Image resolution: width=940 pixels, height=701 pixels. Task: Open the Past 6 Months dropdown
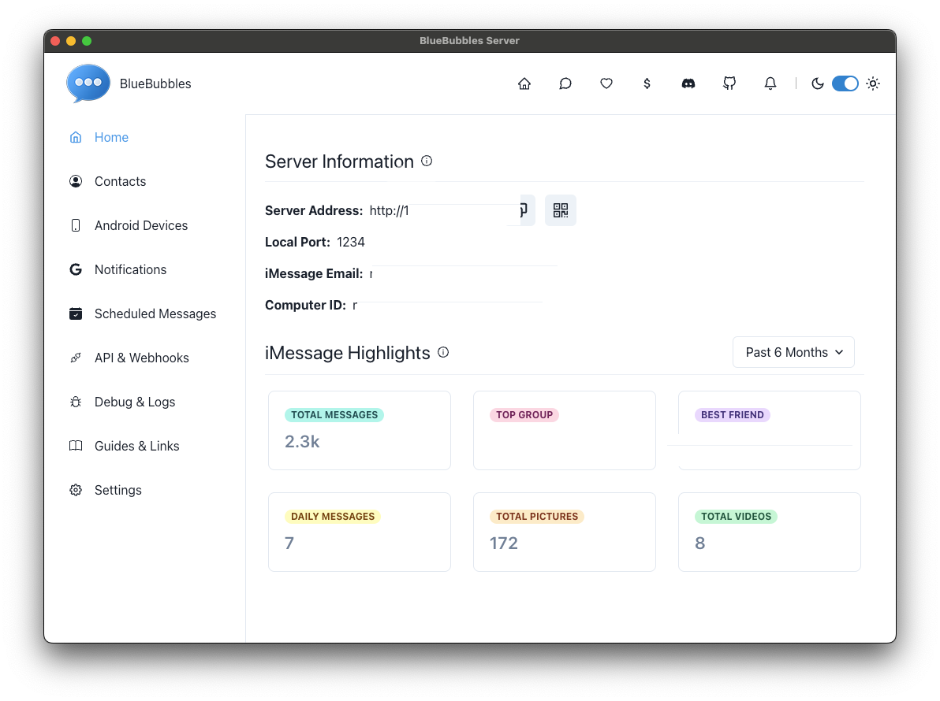pyautogui.click(x=793, y=353)
